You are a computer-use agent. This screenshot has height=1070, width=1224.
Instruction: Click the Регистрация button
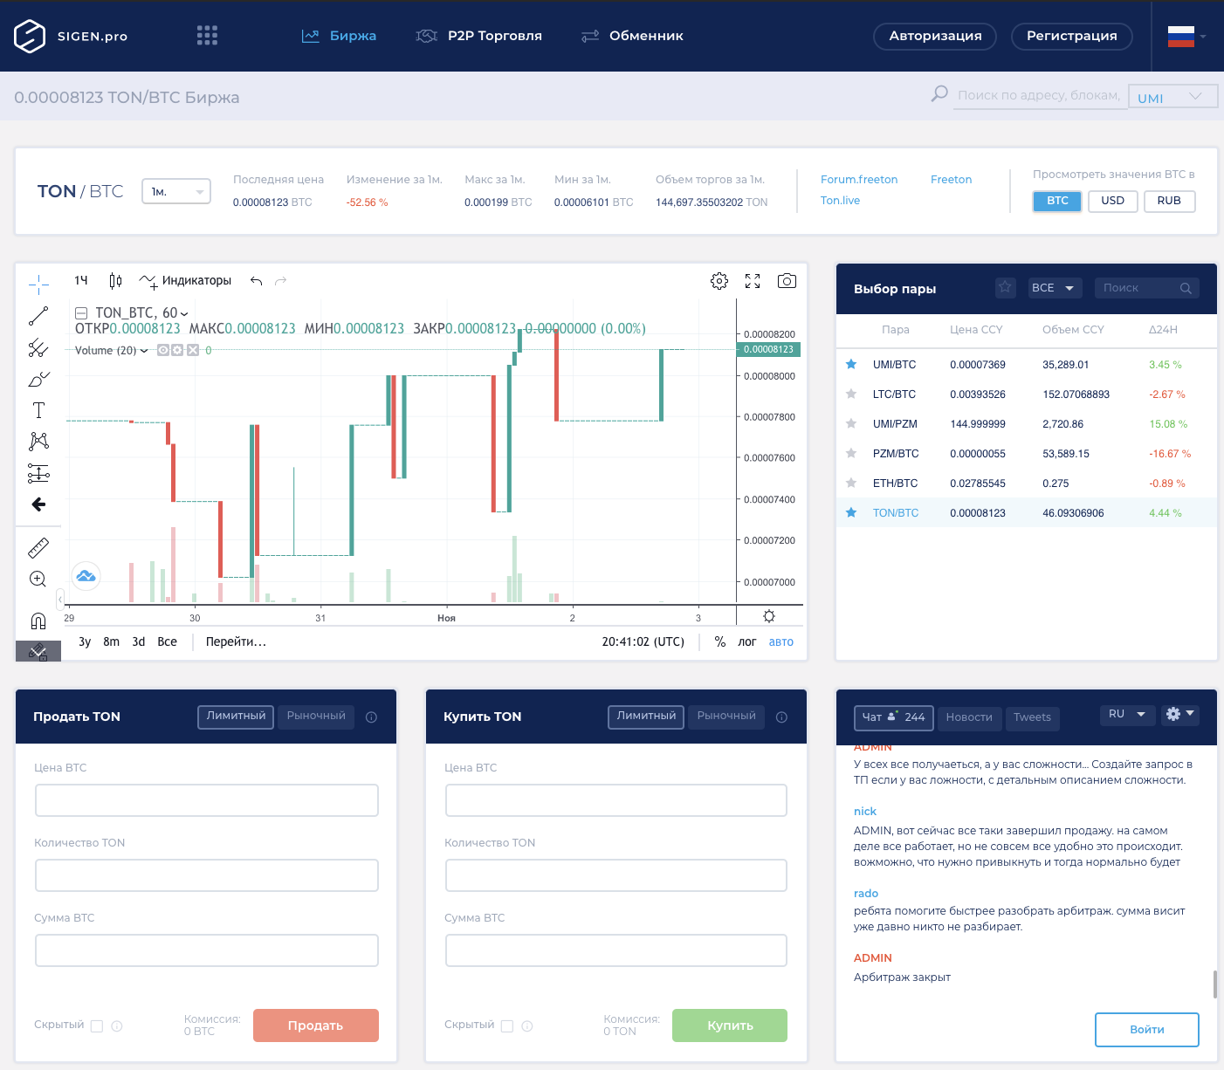(1072, 36)
